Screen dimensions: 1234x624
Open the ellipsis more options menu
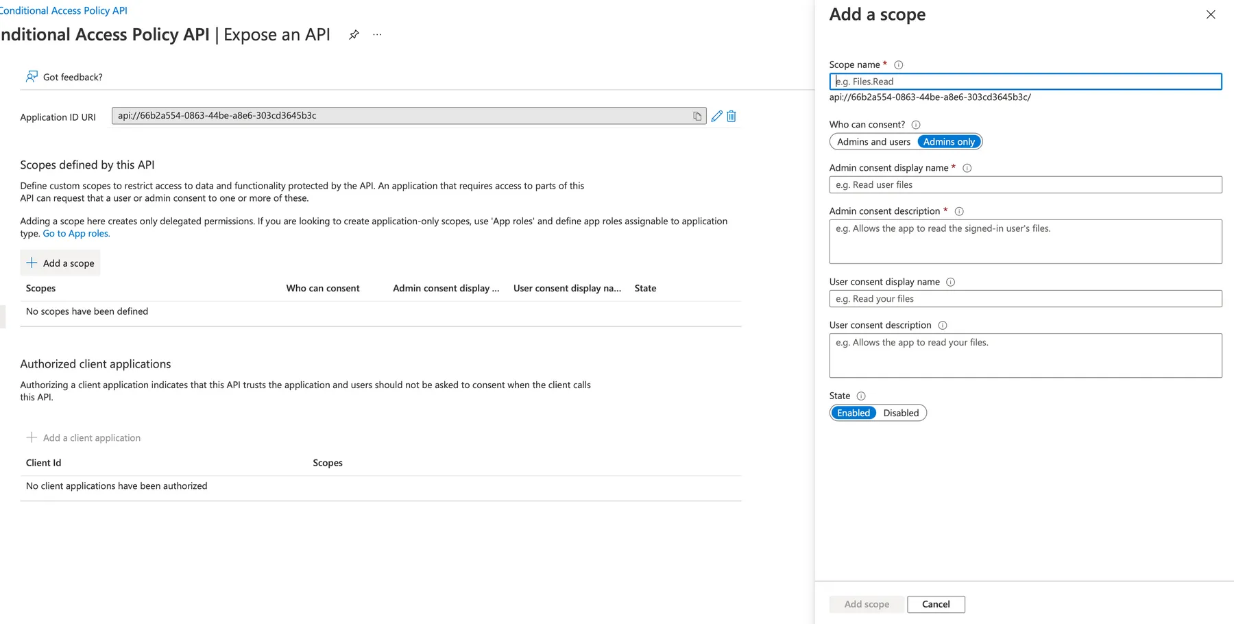(377, 34)
